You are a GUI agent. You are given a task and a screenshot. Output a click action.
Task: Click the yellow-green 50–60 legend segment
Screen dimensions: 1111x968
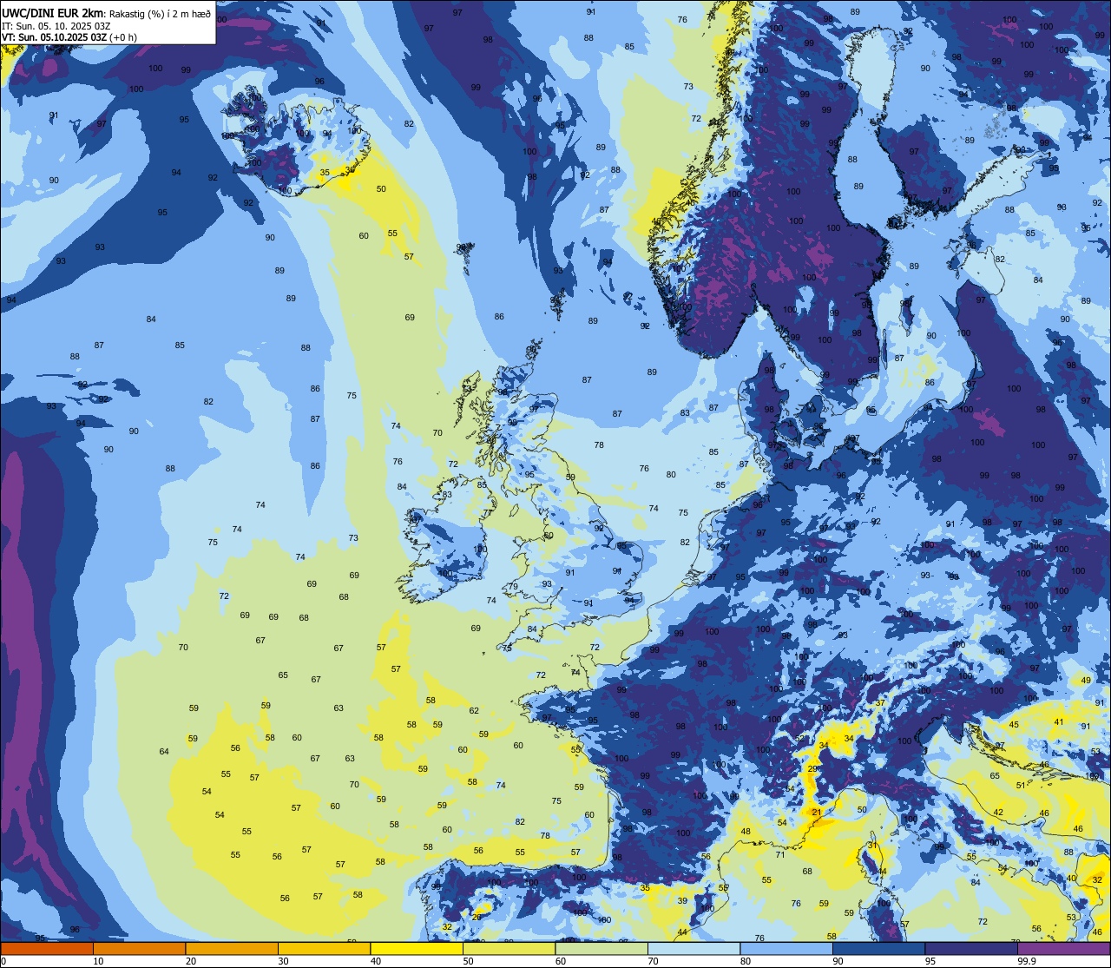point(509,948)
